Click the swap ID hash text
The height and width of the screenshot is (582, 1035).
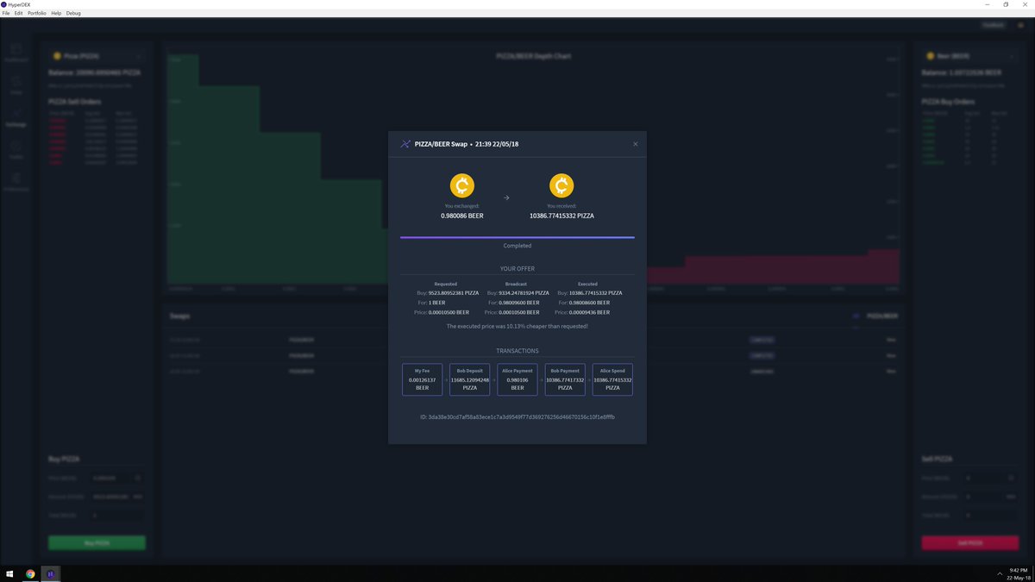(517, 416)
